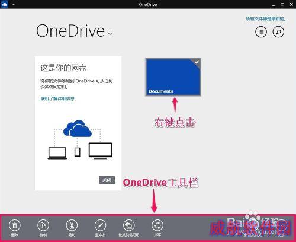Viewport: 296px width, 242px height.
Task: Expand the OneDrive heading dropdown chevron
Action: tap(110, 33)
